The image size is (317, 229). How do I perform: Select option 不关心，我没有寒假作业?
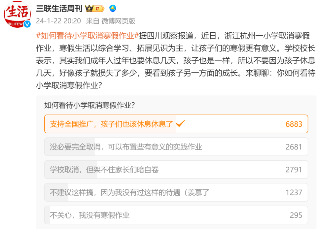[x=176, y=215]
